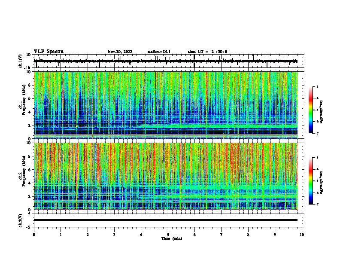Click the time axis tick label '3'
The image size is (340, 263).
(114, 235)
